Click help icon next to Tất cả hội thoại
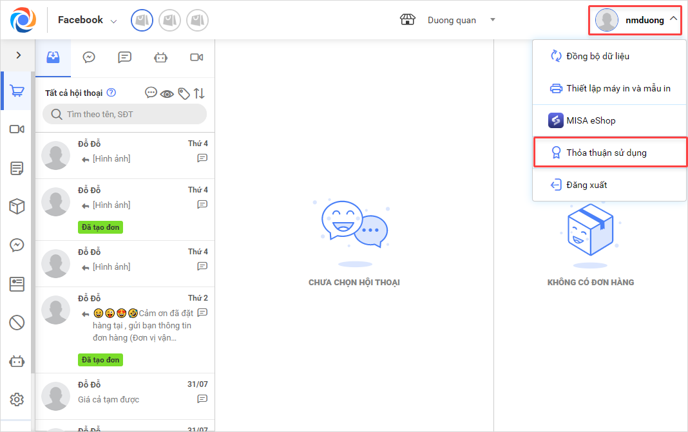 pyautogui.click(x=111, y=93)
